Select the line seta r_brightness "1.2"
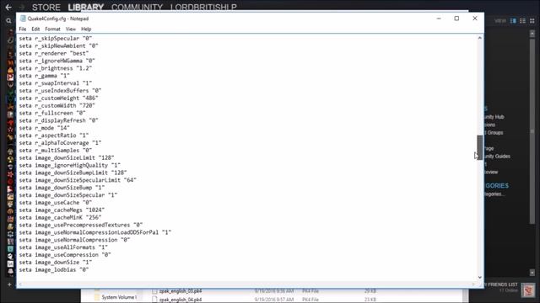540x303 pixels. coord(56,68)
